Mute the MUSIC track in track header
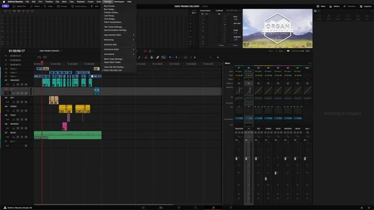The height and width of the screenshot is (210, 374). [x=26, y=137]
